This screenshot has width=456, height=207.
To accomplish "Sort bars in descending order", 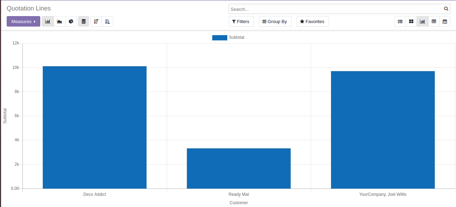I will click(96, 21).
